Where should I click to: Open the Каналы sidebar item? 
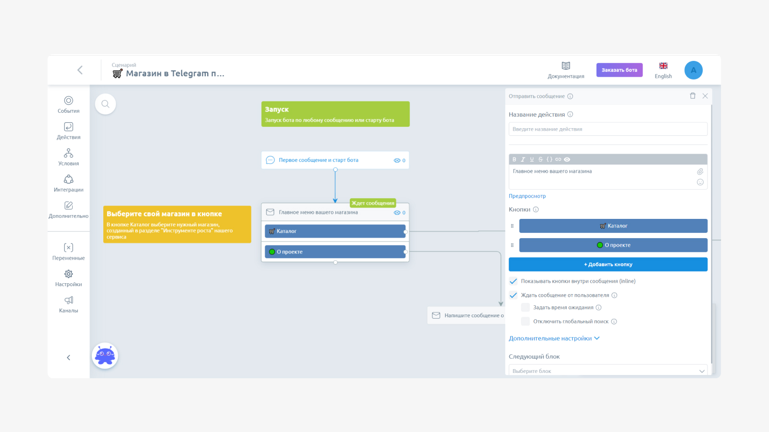point(69,304)
